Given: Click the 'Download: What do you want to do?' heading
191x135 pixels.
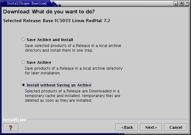Looking at the screenshot, I should (49, 12).
